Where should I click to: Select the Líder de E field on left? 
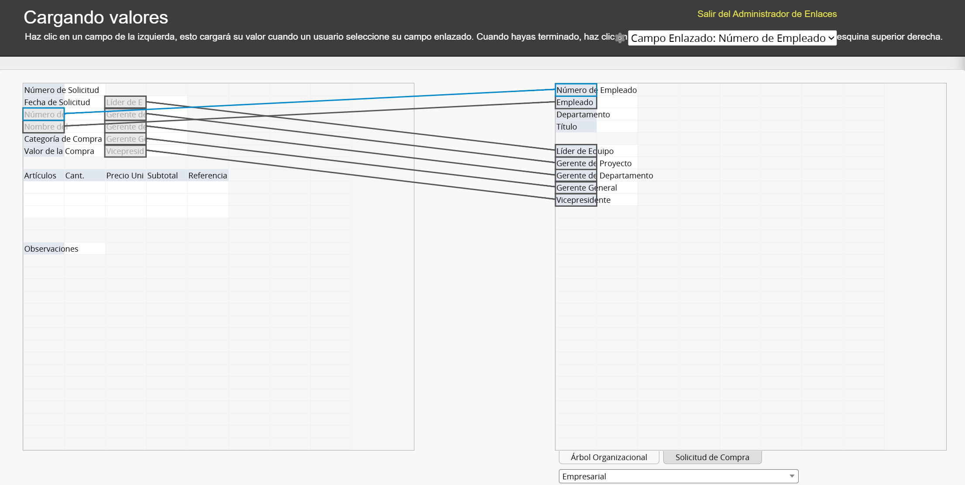click(x=125, y=102)
